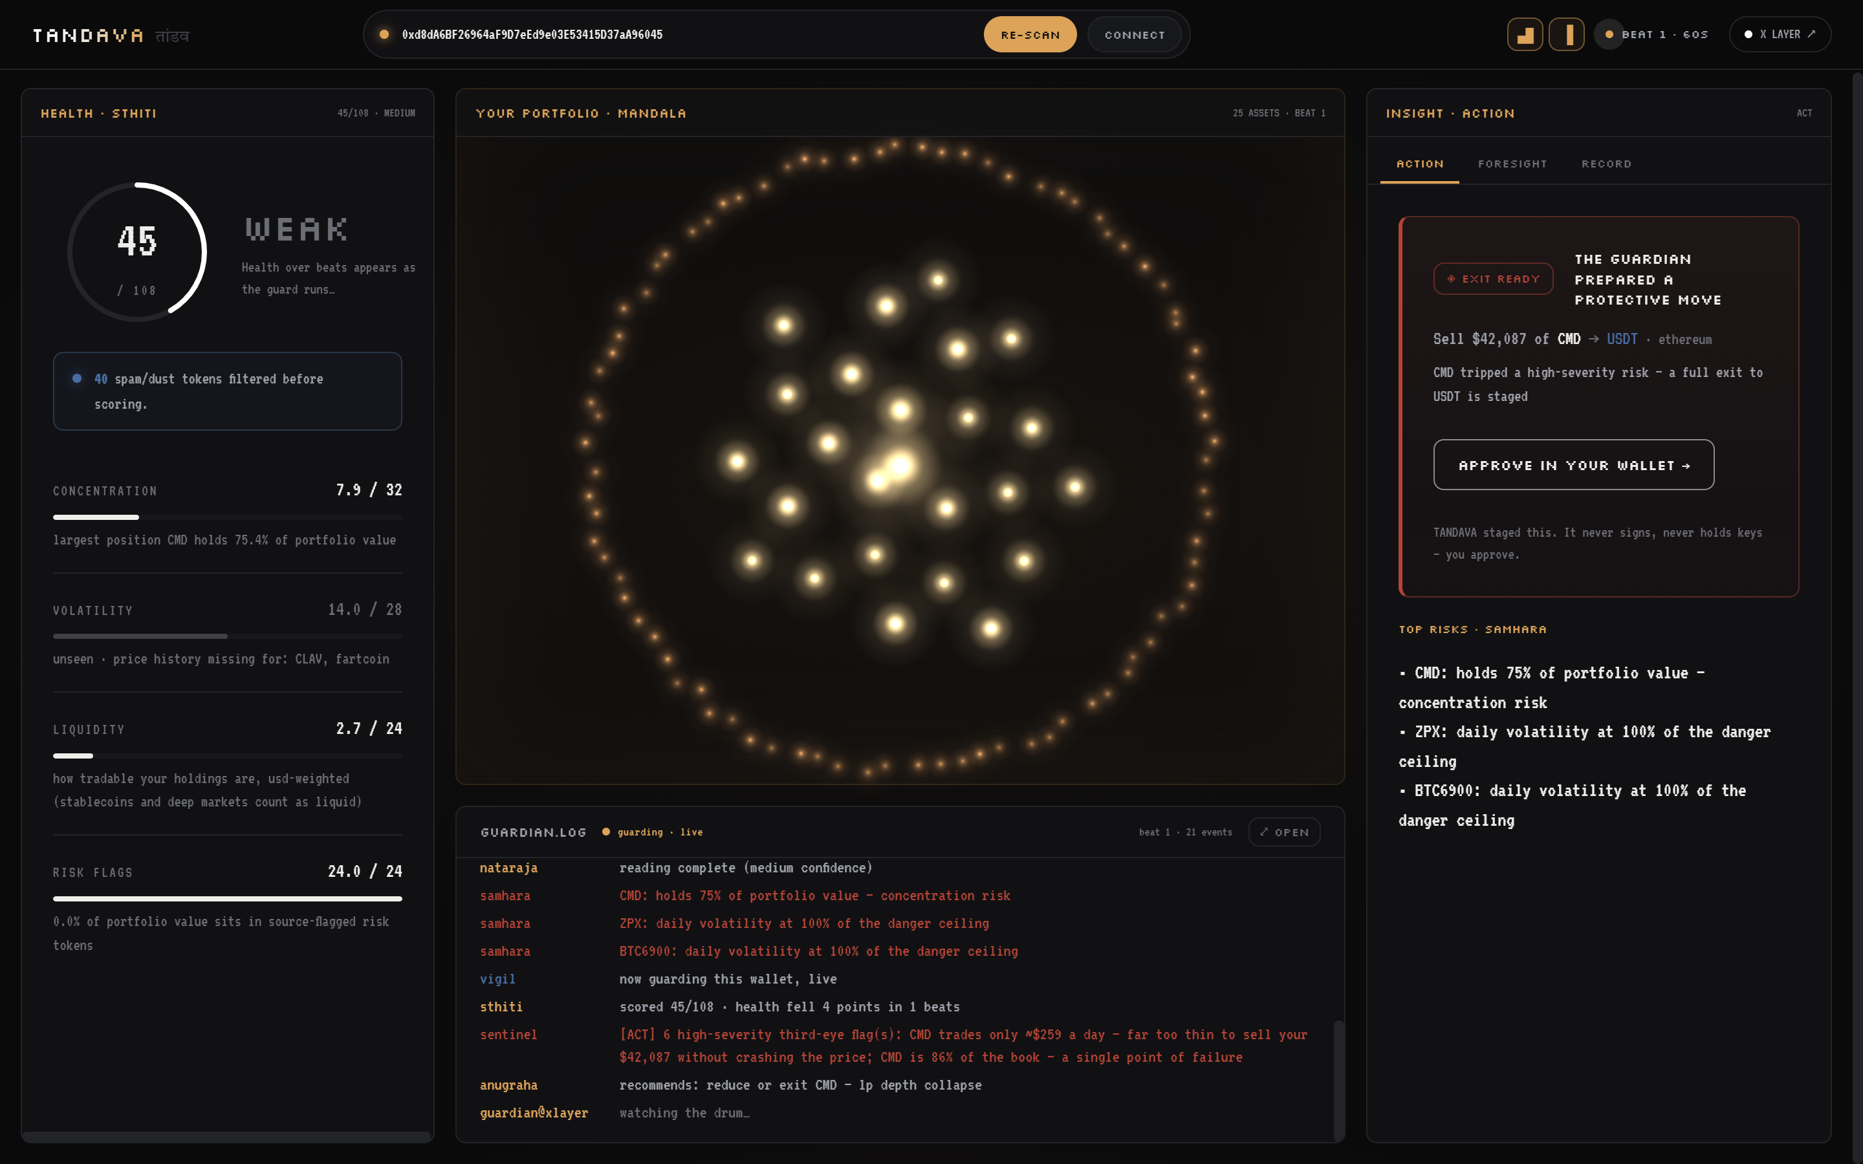Click the 'BTC6900: daily volatility' top risk item
The image size is (1863, 1164).
pos(1572,805)
